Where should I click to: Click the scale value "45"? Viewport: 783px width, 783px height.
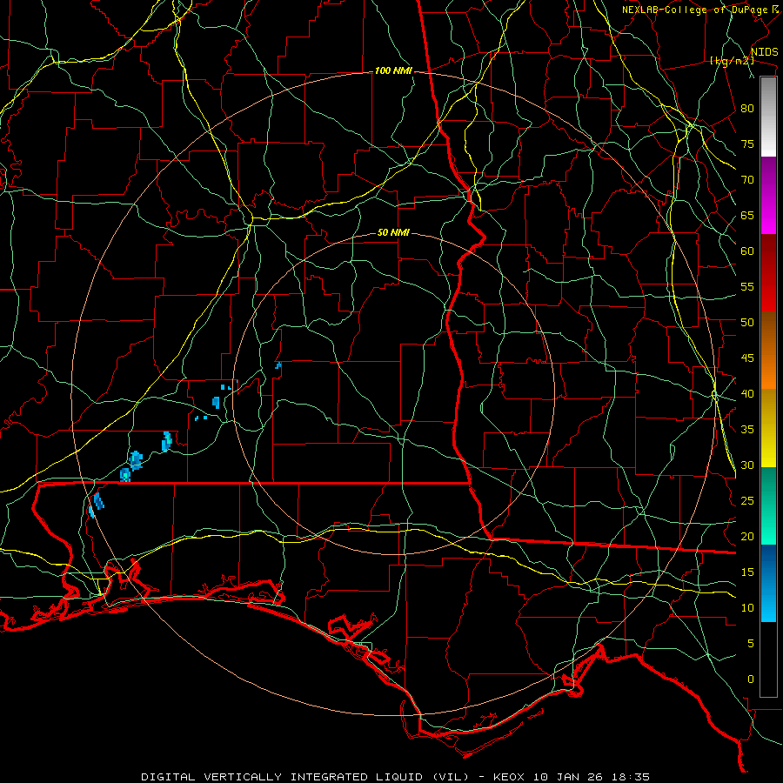click(747, 358)
